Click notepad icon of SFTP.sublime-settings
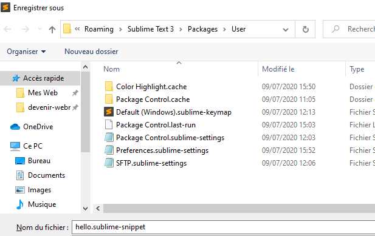Viewport: 375px width, 236px height. click(109, 163)
